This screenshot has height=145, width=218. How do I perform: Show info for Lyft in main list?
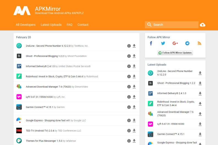click(129, 97)
